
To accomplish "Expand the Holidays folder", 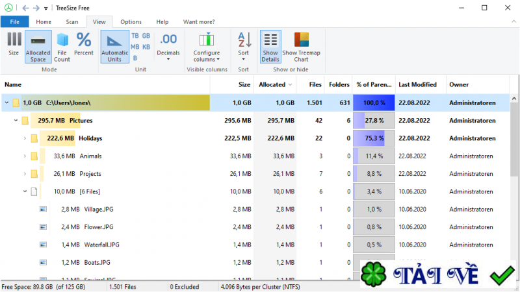I will (x=25, y=138).
